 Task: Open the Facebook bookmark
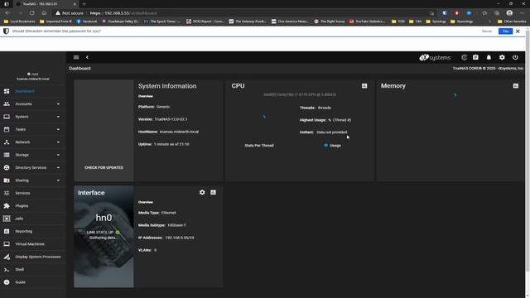tap(87, 22)
